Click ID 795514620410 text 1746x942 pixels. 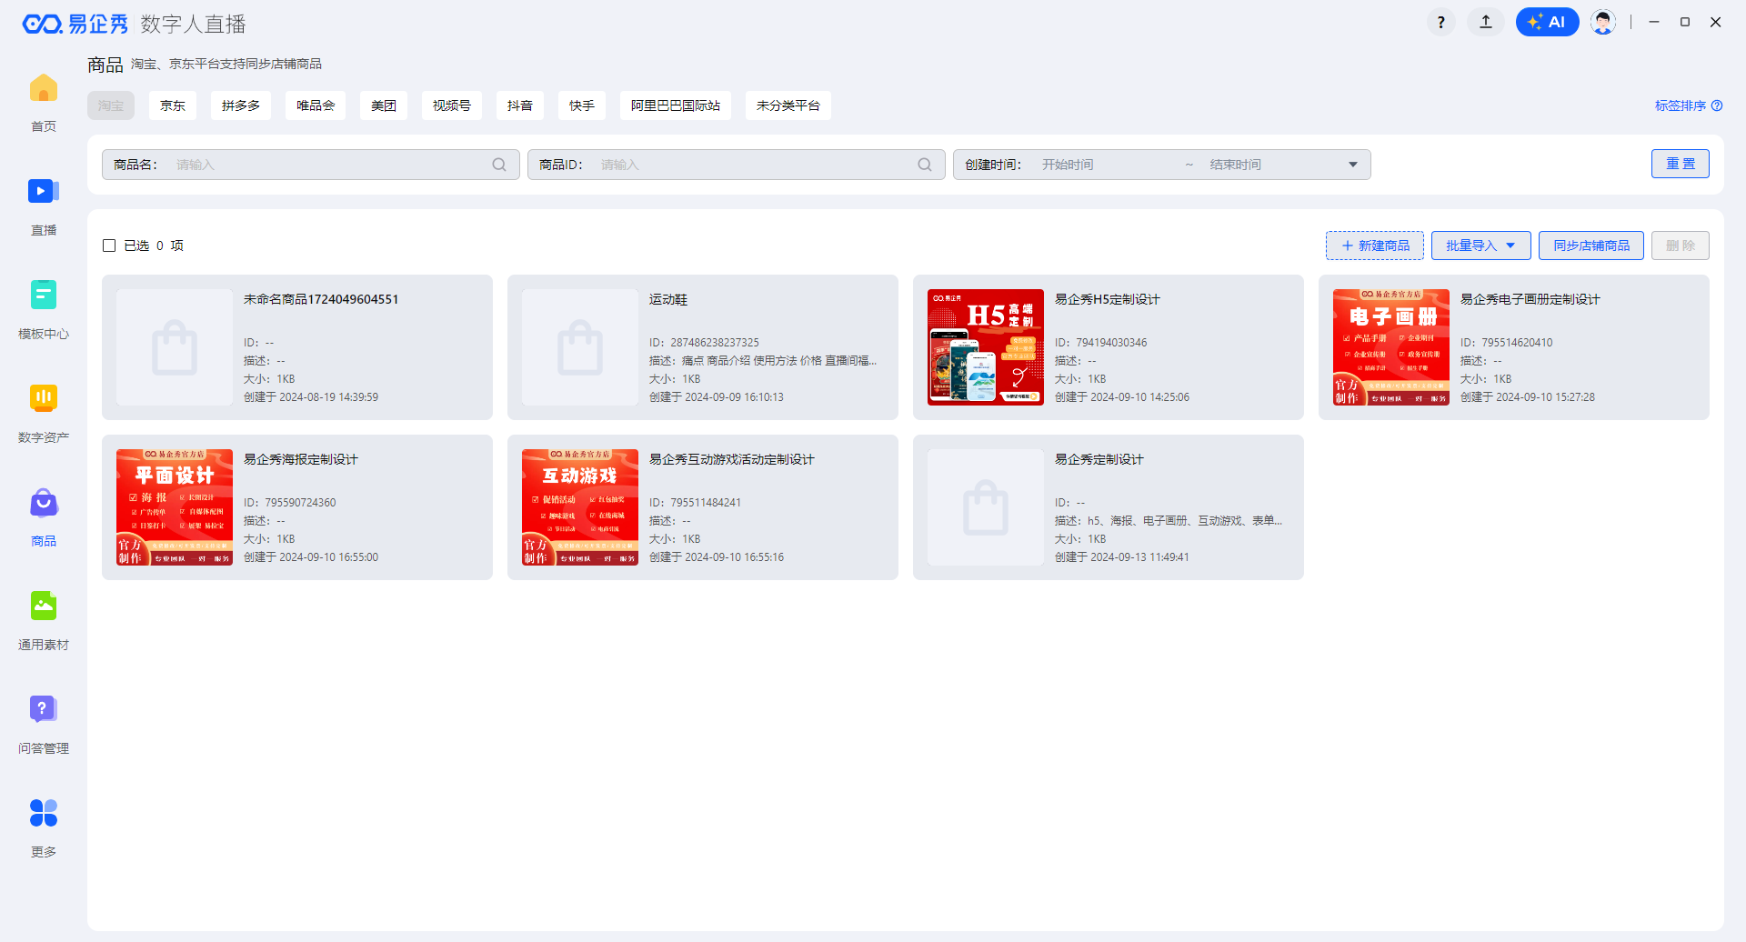point(1506,343)
